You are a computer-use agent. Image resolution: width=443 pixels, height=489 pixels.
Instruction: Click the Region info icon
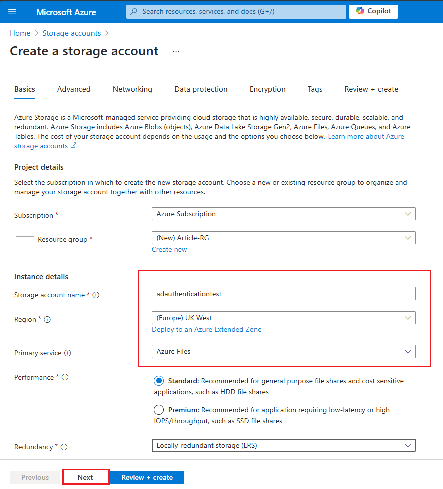tap(46, 319)
